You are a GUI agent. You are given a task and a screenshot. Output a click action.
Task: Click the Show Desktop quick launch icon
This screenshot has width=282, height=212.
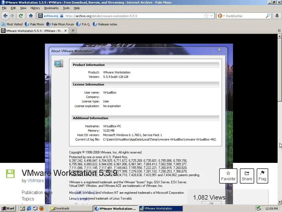click(x=35, y=208)
